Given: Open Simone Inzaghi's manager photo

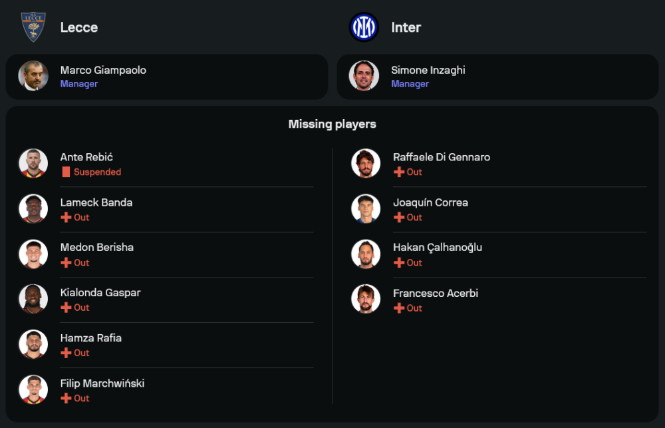Looking at the screenshot, I should (x=364, y=76).
